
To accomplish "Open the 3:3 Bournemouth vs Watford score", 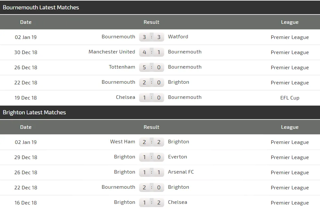I will [x=152, y=37].
